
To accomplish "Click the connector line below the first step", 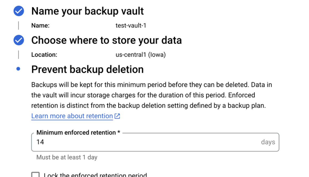I will pos(18,26).
